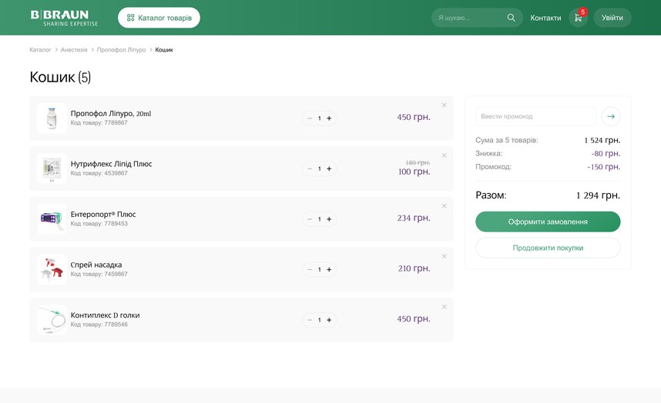661x403 pixels.
Task: Open Нутрифлекс Ліпід Плюс product thumbnail
Action: [52, 168]
